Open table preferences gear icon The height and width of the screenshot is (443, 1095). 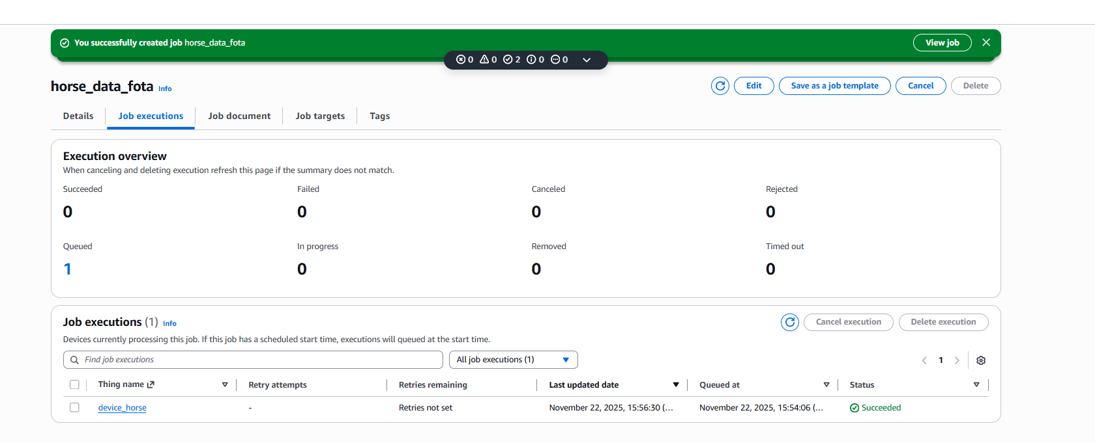(x=980, y=360)
